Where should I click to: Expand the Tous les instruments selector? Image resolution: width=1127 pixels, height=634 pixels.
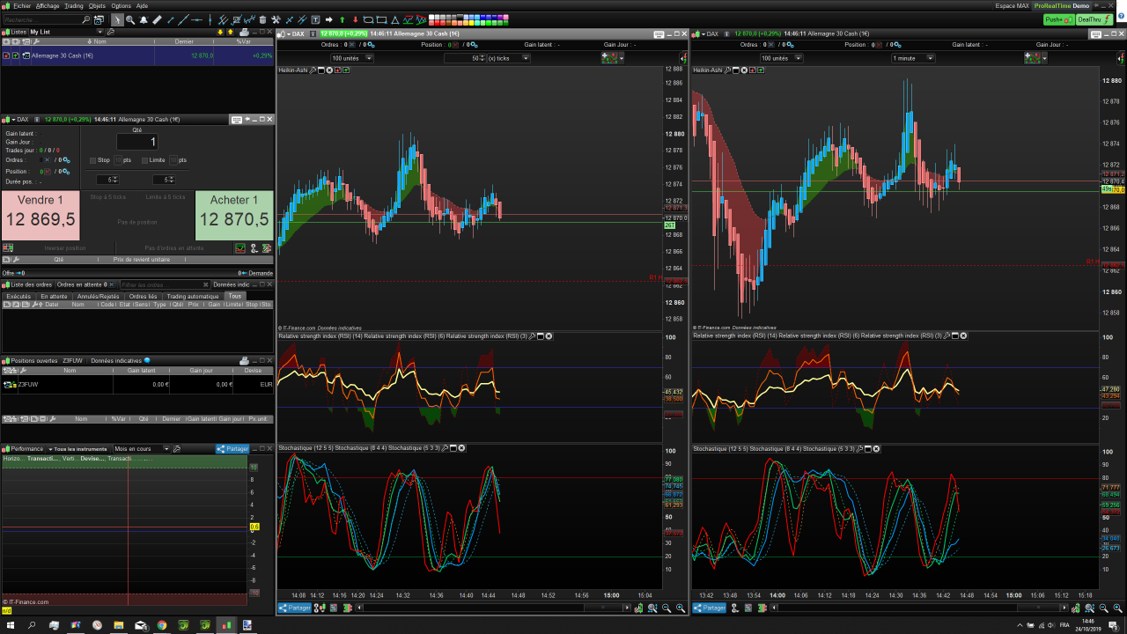pos(77,449)
